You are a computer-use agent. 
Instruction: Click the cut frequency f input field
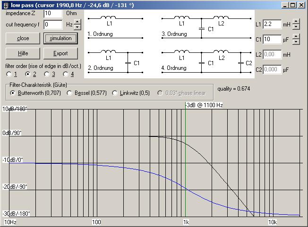(53, 25)
